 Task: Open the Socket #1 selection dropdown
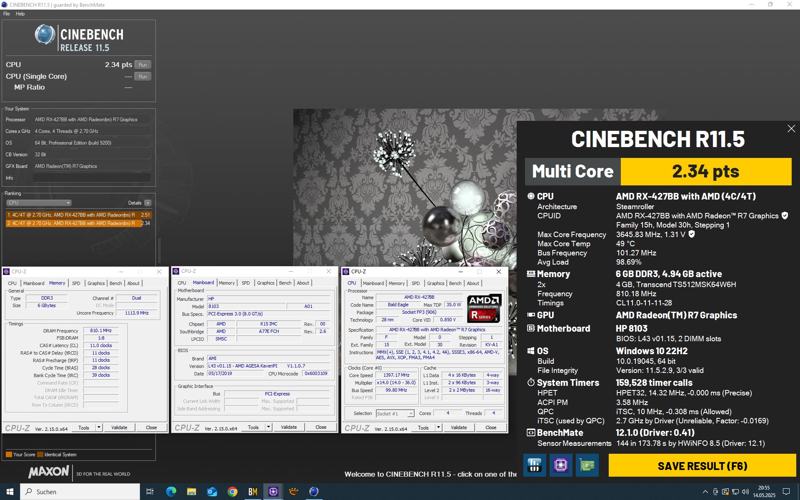[395, 413]
